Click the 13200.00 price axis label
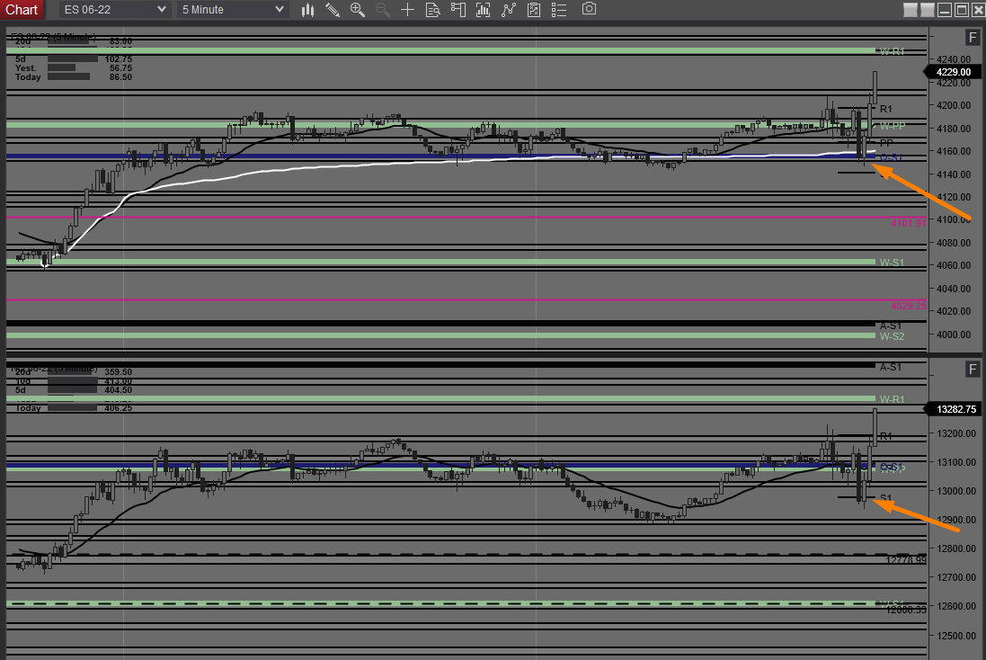The height and width of the screenshot is (660, 986). 955,433
